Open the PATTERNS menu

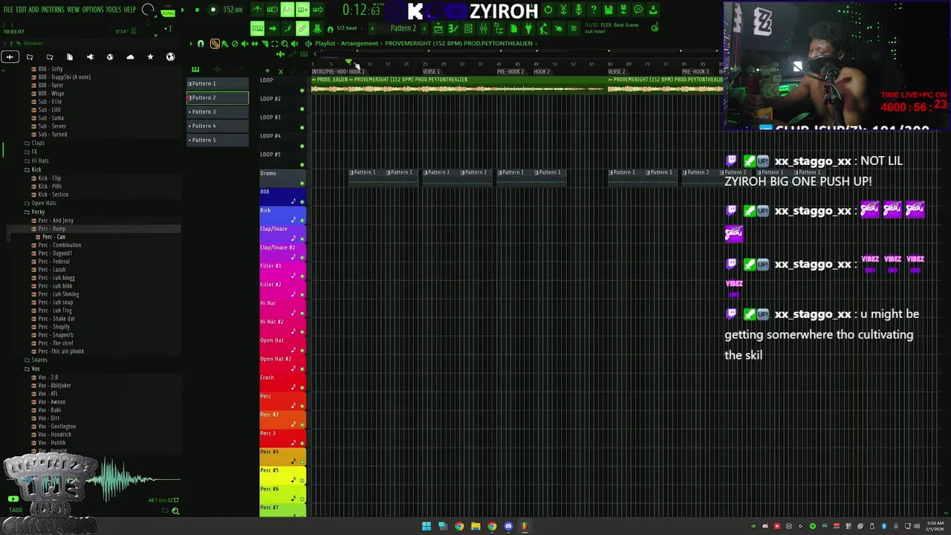(x=53, y=10)
